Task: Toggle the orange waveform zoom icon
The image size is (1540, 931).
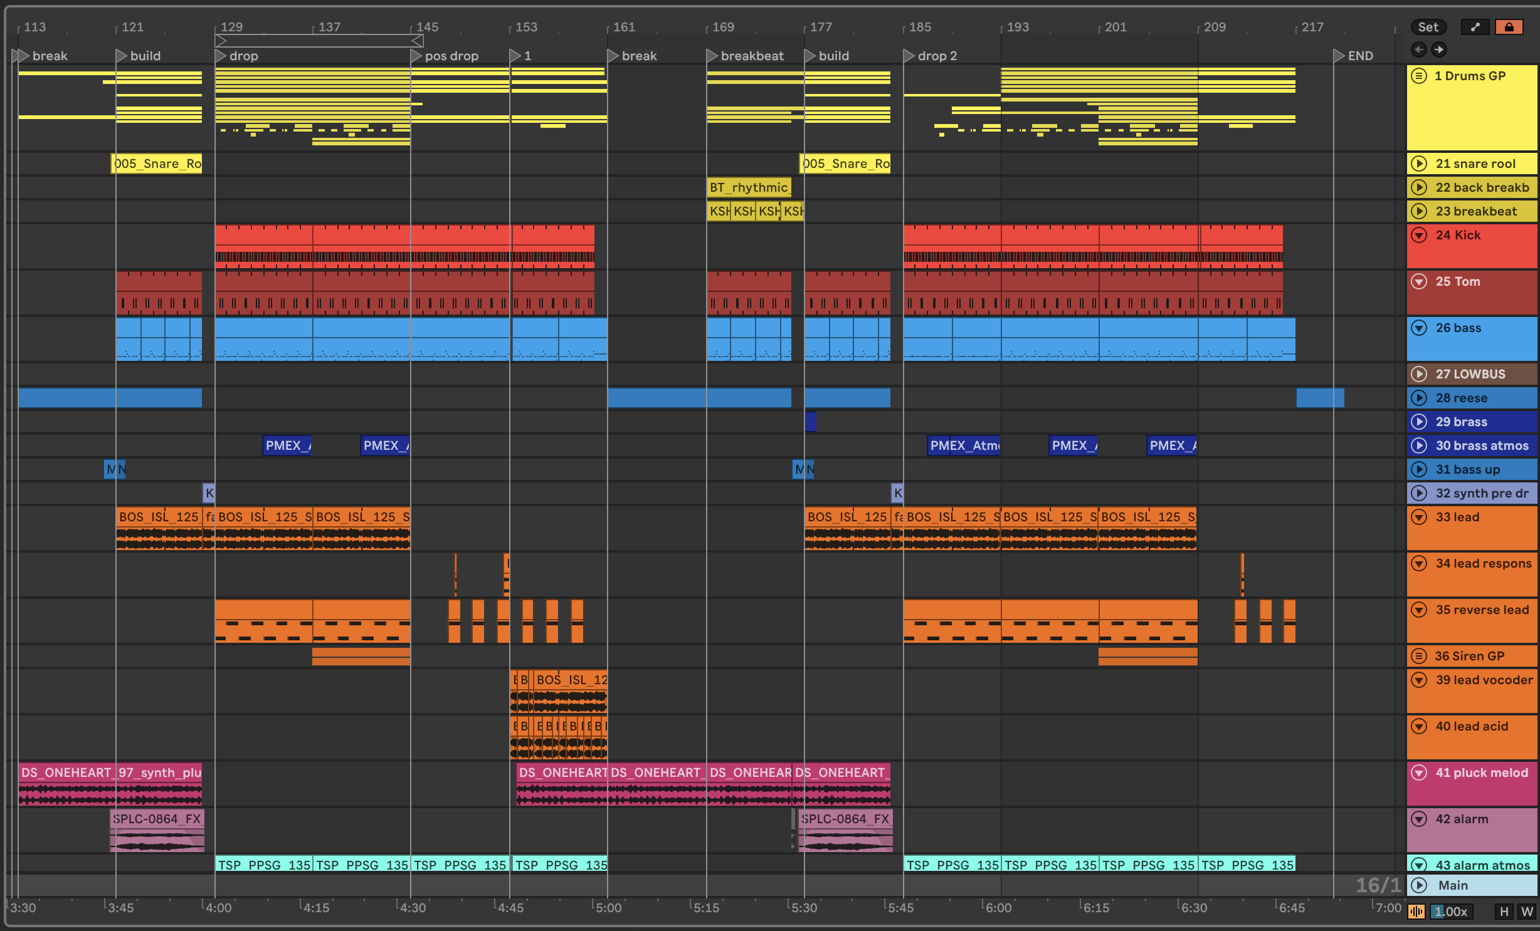Action: coord(1416,912)
